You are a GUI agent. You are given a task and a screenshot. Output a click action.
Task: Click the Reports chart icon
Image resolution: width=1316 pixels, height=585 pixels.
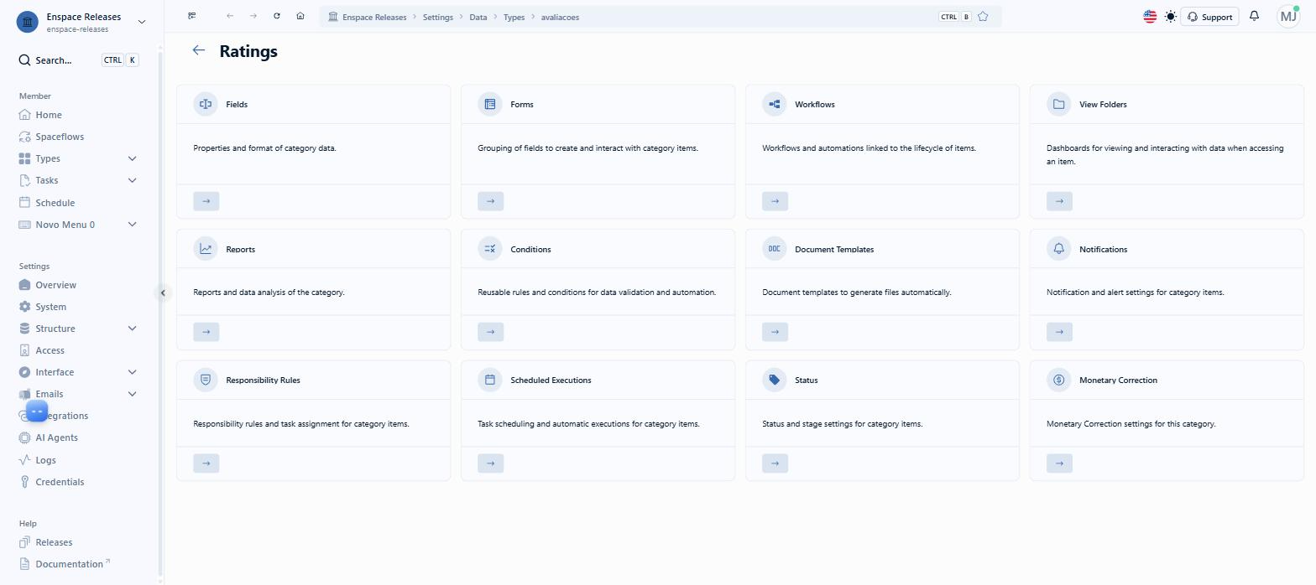[x=206, y=249]
